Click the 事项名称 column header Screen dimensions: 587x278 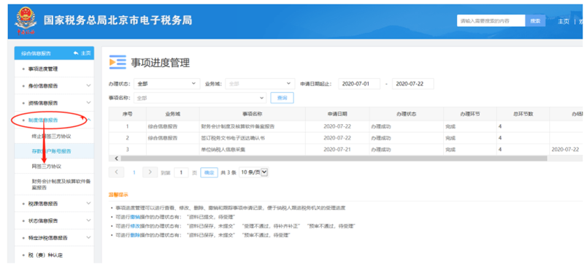click(253, 114)
